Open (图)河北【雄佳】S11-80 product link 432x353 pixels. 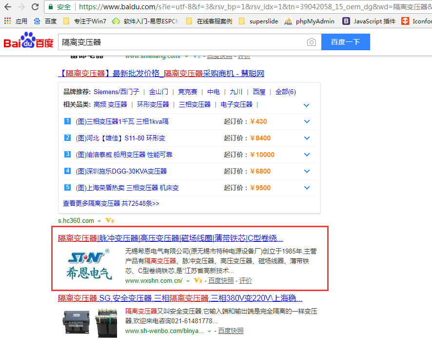click(x=120, y=138)
